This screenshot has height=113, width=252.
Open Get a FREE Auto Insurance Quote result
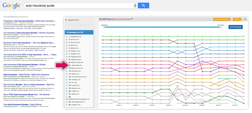[26, 94]
